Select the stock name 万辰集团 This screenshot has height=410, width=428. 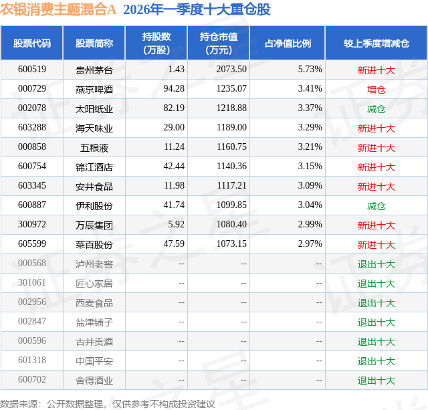(94, 225)
